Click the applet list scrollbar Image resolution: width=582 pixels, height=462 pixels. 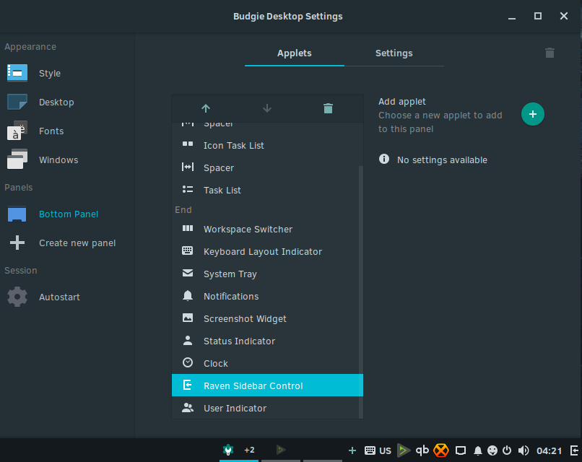coord(361,292)
